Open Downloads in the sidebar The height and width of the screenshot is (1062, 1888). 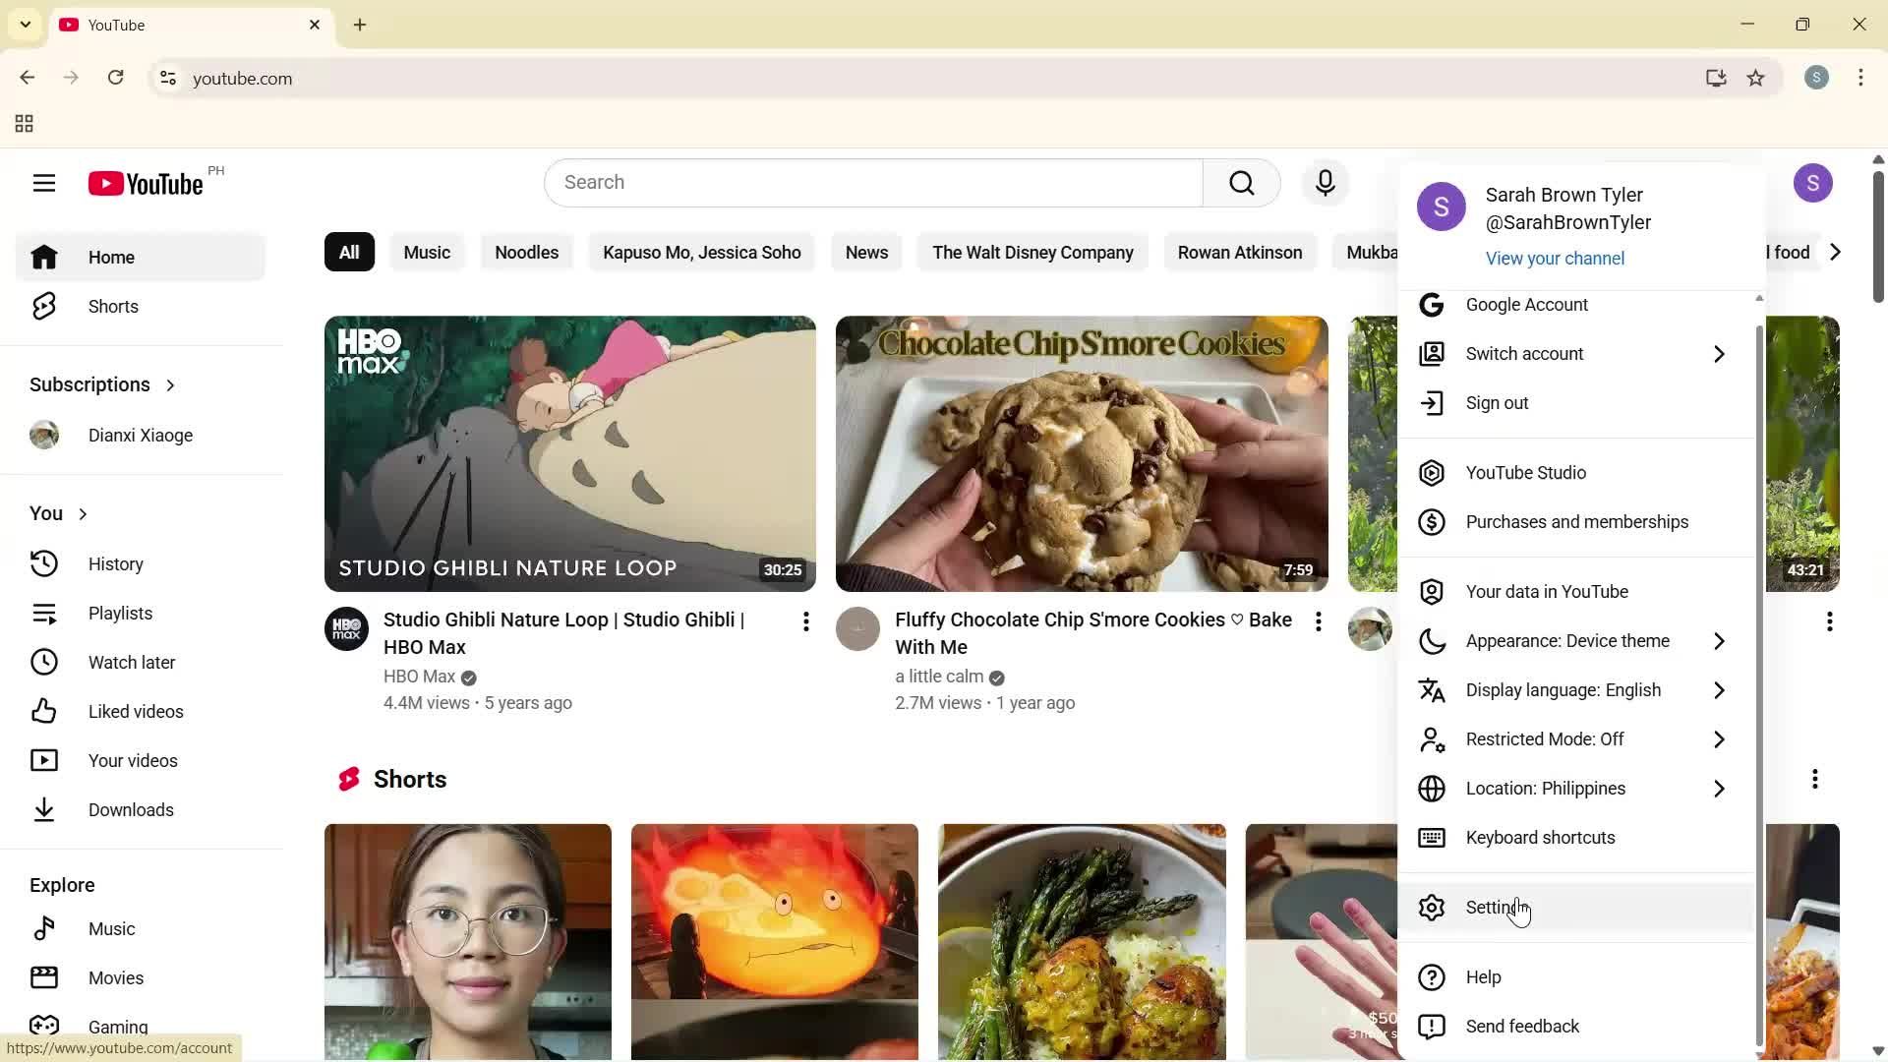(x=133, y=809)
